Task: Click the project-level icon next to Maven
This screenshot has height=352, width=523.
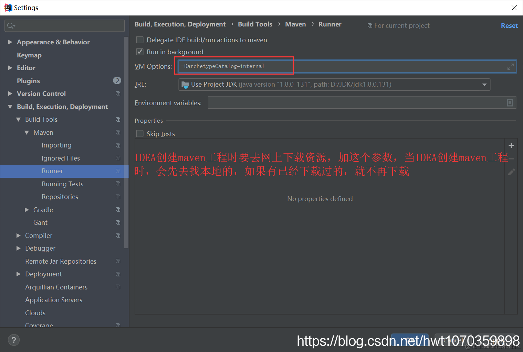Action: click(118, 132)
